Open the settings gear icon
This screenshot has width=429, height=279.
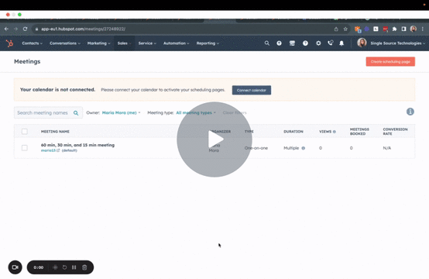[318, 43]
